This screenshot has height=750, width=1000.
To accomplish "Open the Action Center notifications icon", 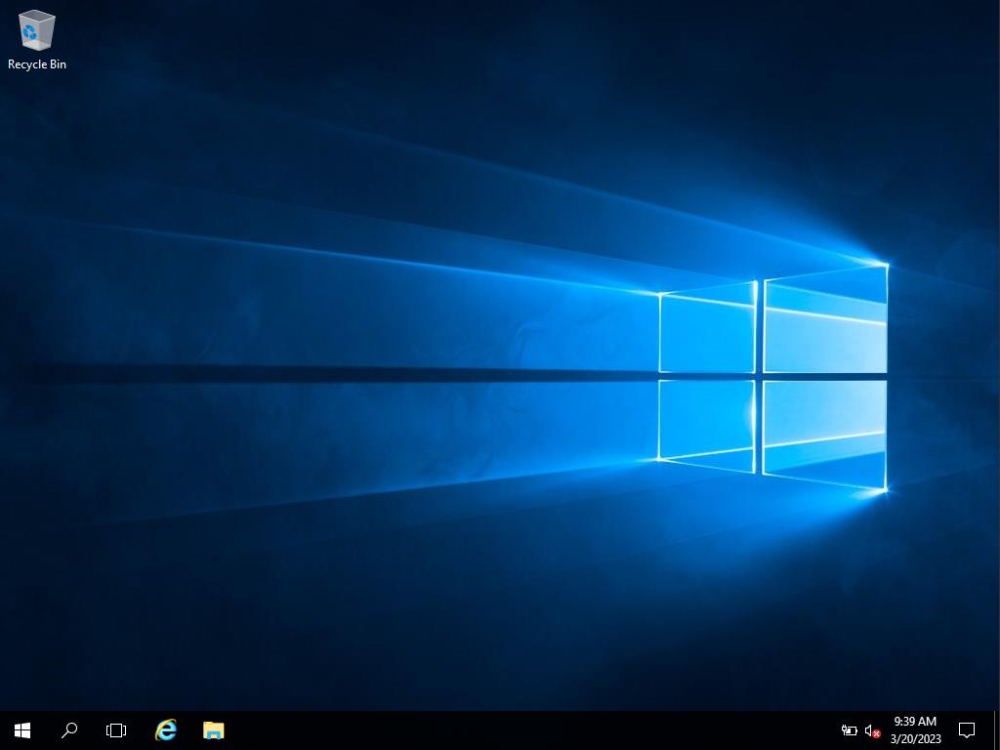I will [967, 730].
